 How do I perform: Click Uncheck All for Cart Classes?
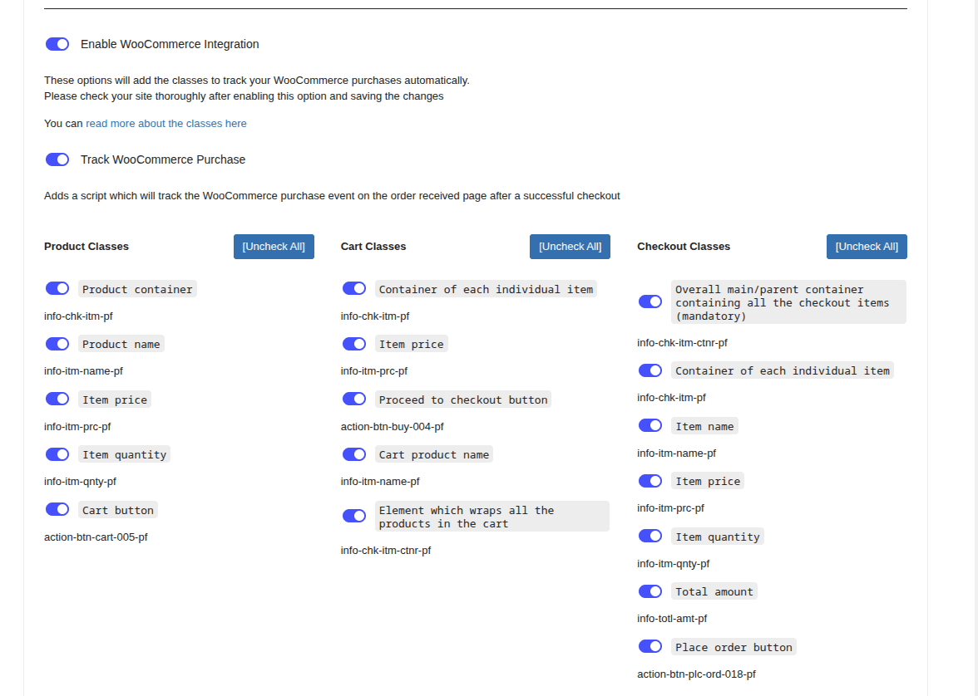(x=570, y=247)
